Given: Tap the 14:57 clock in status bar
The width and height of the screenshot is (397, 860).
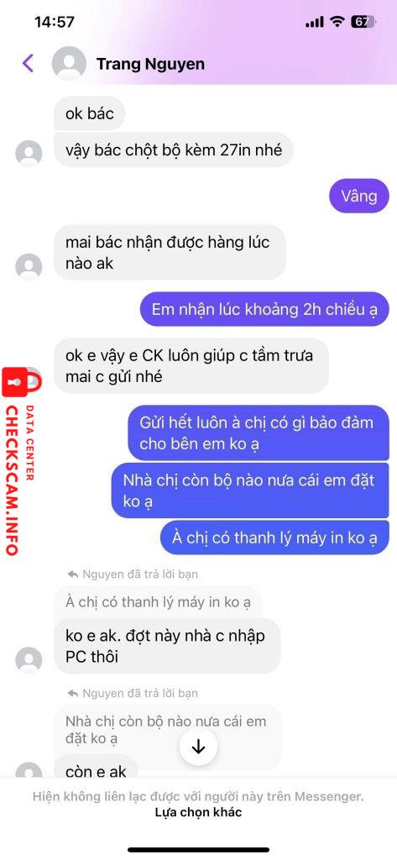Looking at the screenshot, I should pos(55,22).
